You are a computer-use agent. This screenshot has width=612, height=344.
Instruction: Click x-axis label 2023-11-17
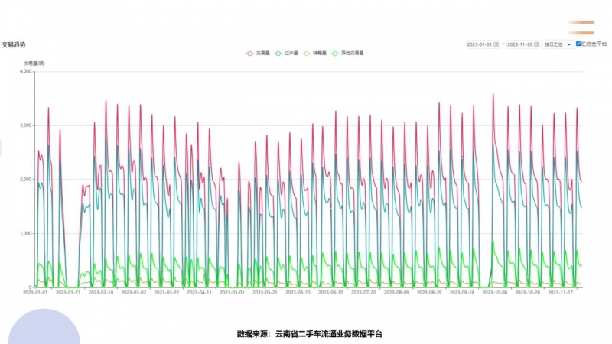point(560,293)
